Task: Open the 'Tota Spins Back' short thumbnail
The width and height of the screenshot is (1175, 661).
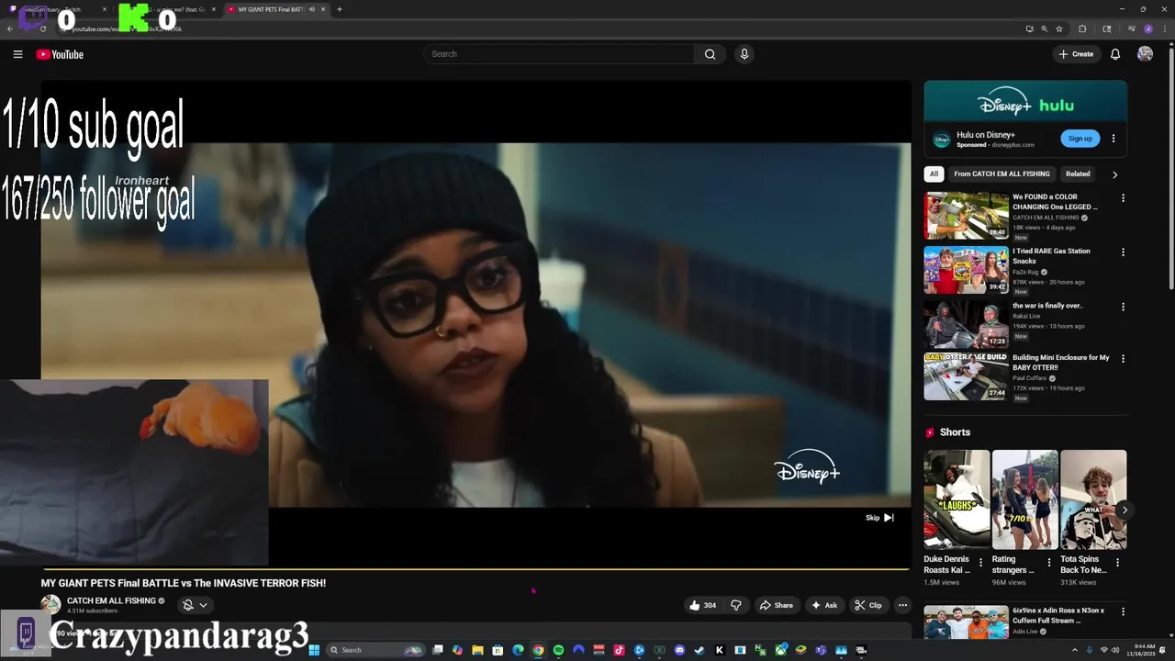Action: click(1093, 499)
